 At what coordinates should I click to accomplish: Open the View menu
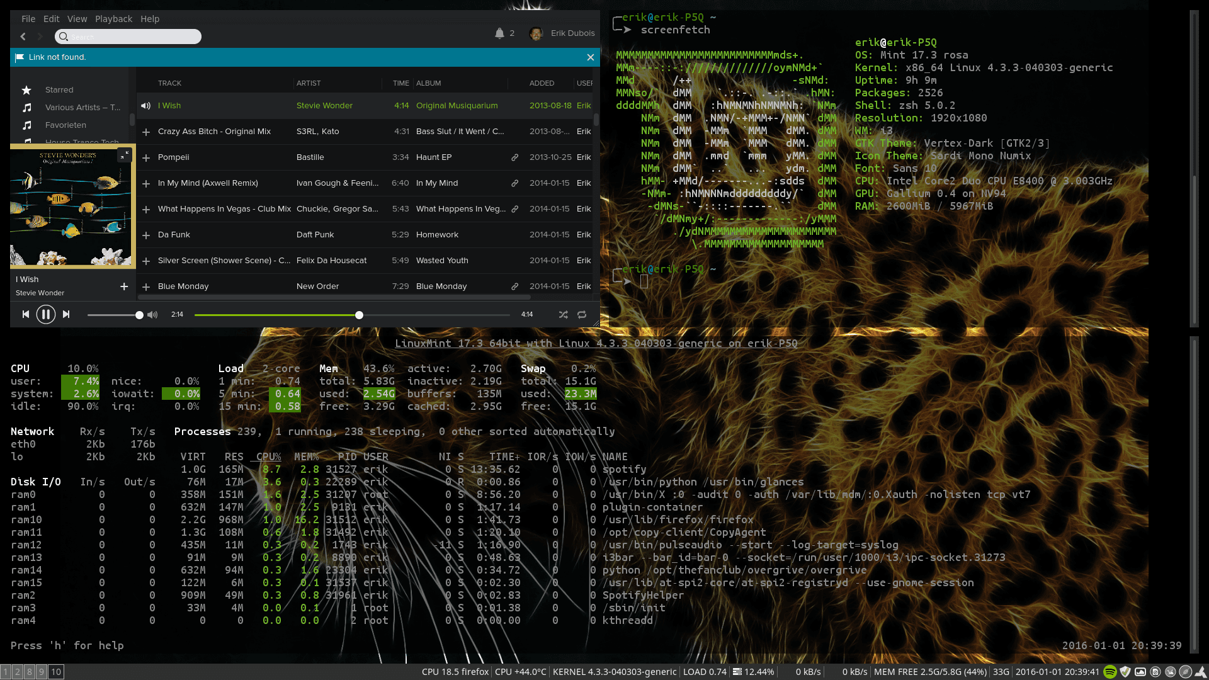pos(77,19)
